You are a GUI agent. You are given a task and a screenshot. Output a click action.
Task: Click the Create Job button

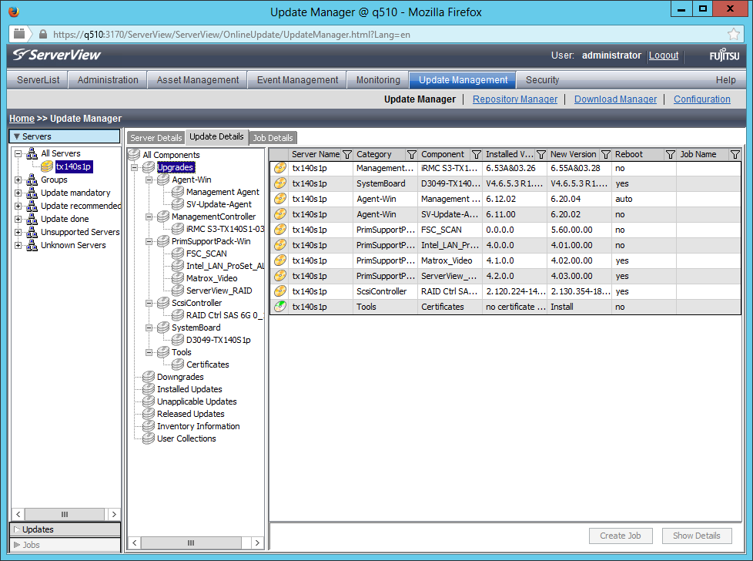620,536
